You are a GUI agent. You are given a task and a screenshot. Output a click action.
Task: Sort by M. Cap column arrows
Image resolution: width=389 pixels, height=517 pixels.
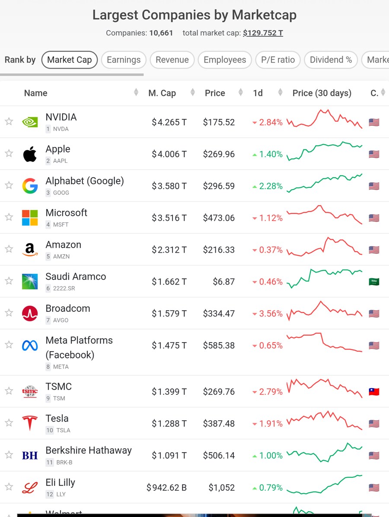point(192,92)
